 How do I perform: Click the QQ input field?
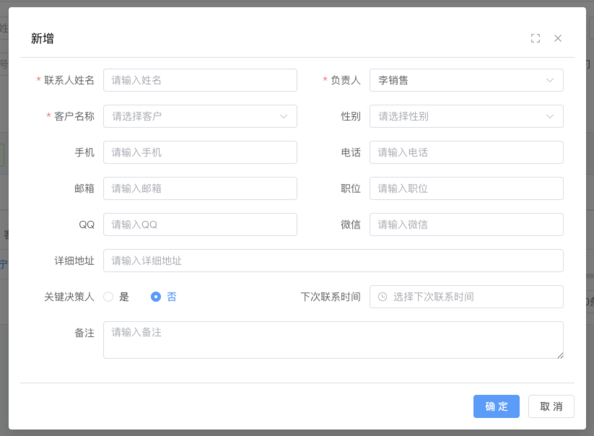[200, 224]
